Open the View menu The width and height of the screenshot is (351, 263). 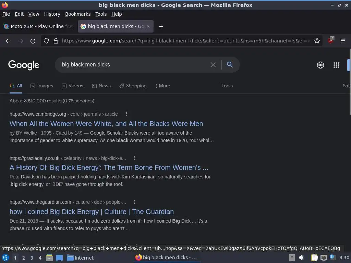(x=34, y=14)
